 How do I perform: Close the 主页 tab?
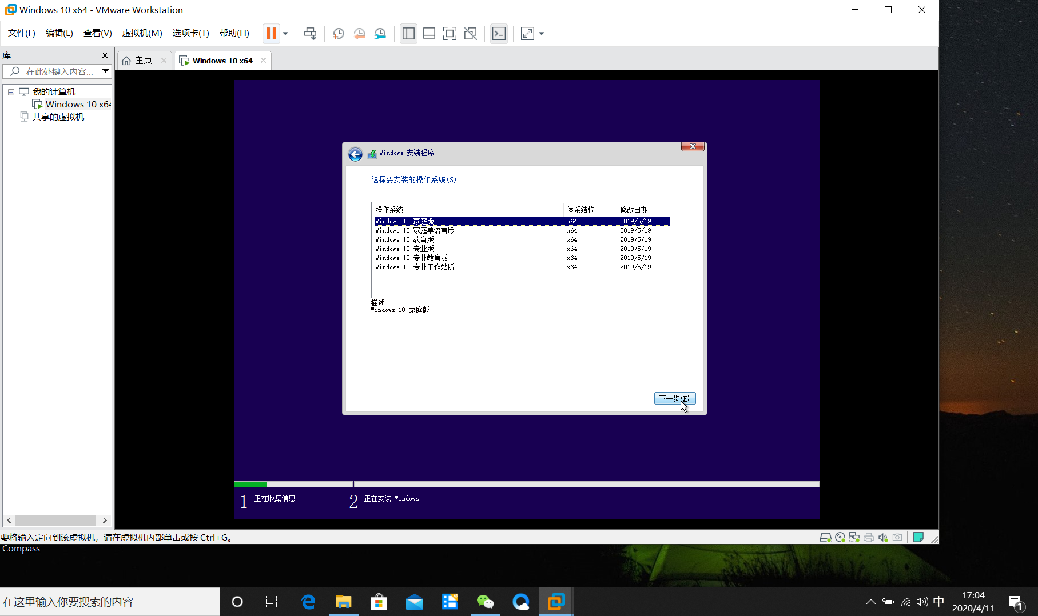(164, 61)
